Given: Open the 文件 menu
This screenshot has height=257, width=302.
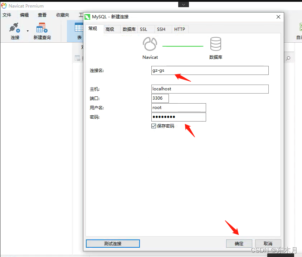Looking at the screenshot, I should [x=7, y=15].
